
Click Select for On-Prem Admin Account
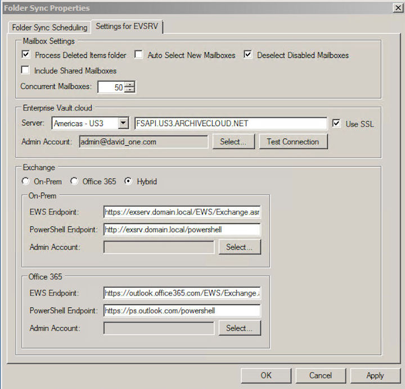pos(240,247)
